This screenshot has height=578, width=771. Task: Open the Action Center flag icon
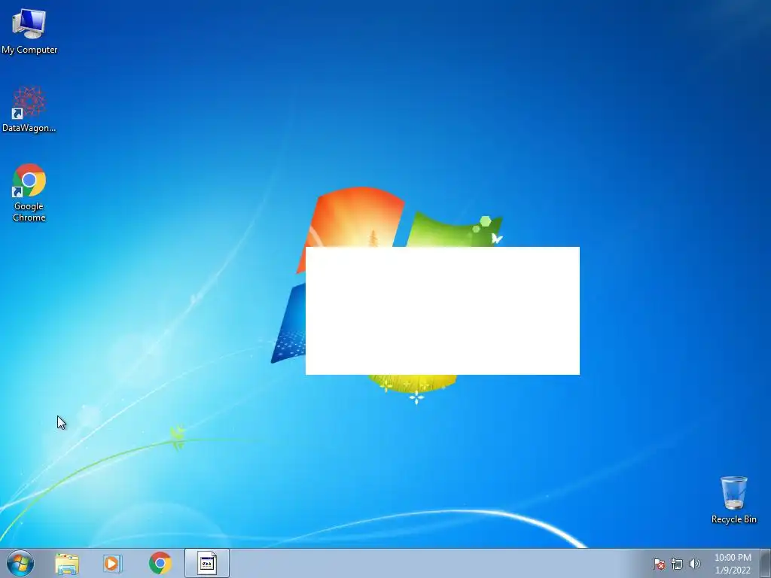[x=658, y=564]
